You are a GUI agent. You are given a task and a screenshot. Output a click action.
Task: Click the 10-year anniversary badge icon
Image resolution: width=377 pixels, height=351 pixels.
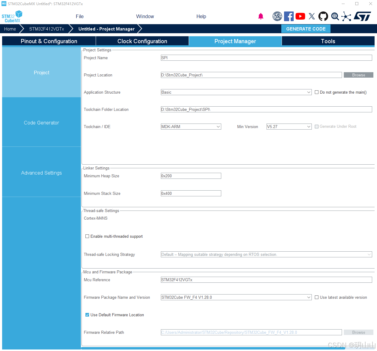pyautogui.click(x=277, y=16)
